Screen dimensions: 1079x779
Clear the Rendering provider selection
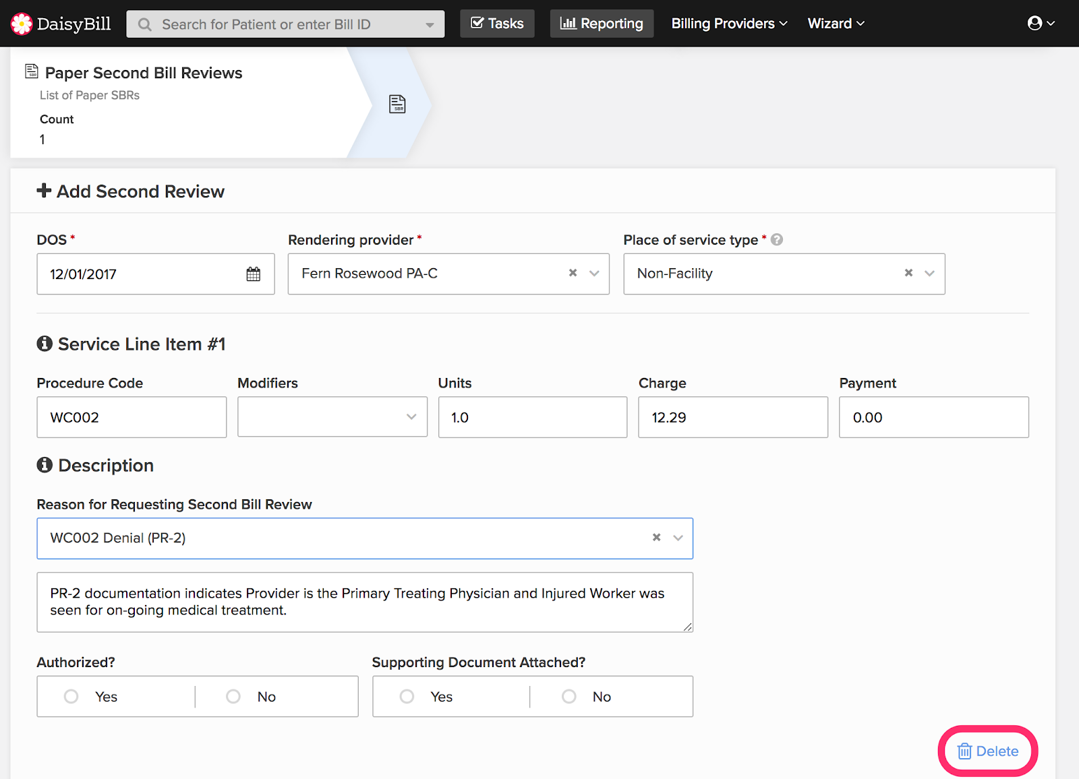[573, 273]
